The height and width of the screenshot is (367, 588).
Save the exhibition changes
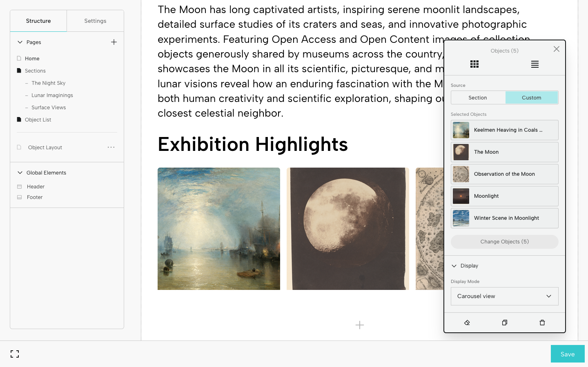pyautogui.click(x=567, y=354)
